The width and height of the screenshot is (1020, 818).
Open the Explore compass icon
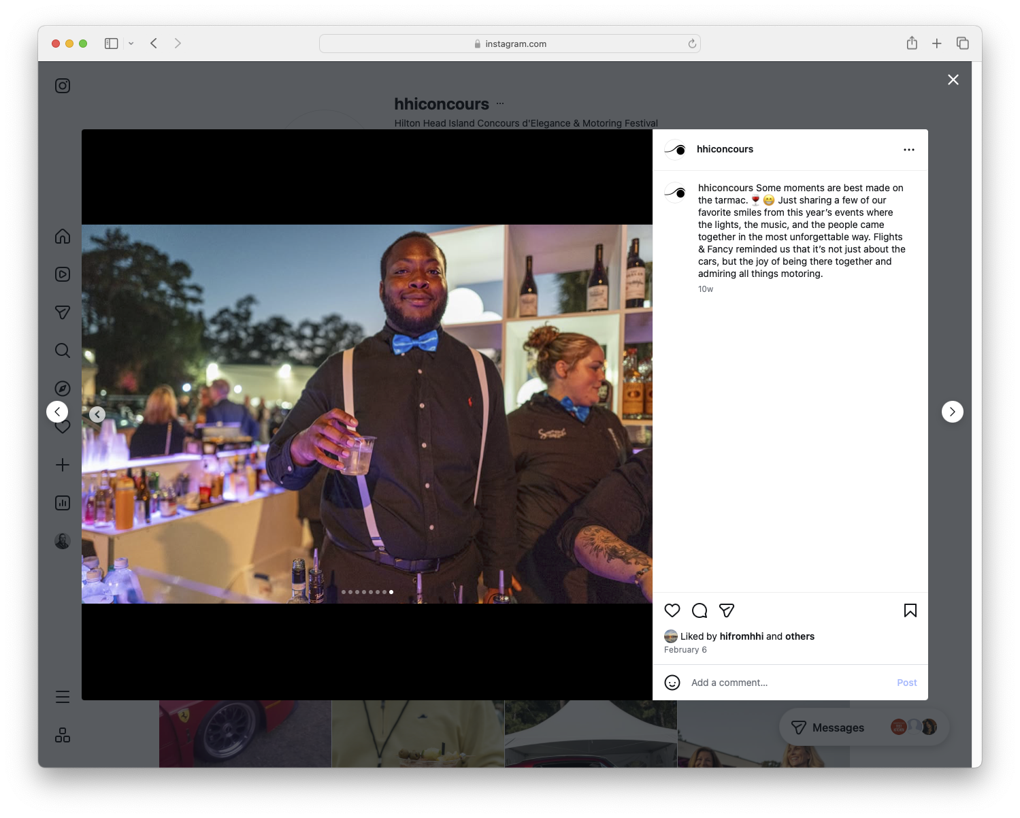pyautogui.click(x=62, y=388)
